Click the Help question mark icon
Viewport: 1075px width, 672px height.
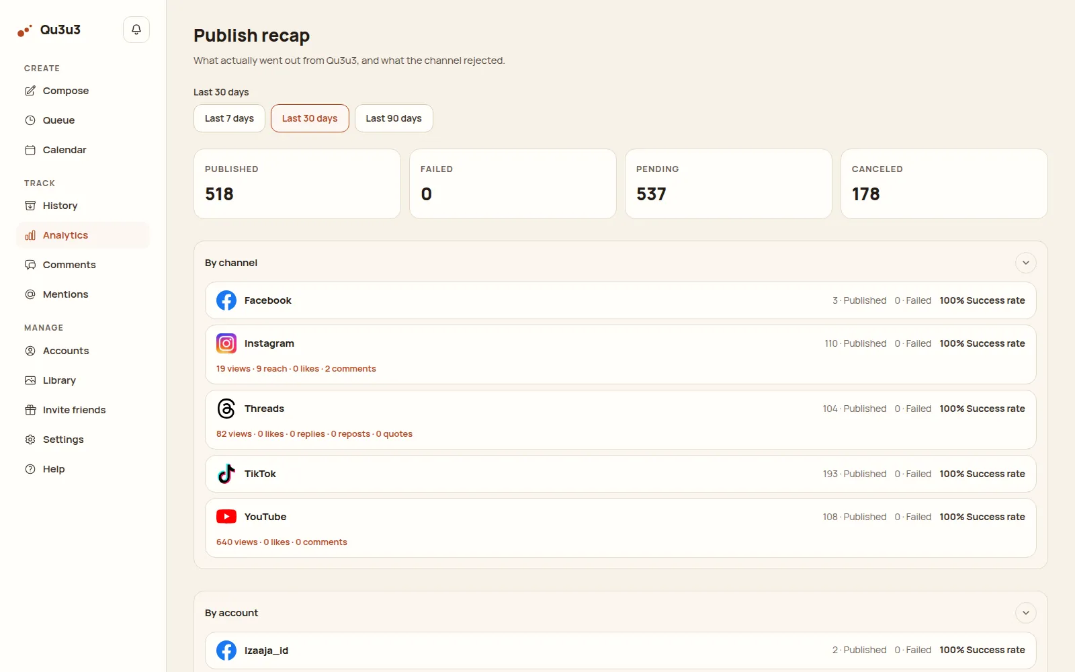click(30, 469)
